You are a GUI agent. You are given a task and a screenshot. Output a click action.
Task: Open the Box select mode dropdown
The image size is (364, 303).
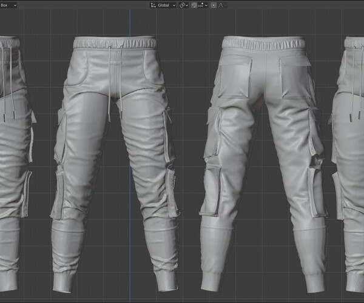coord(8,5)
